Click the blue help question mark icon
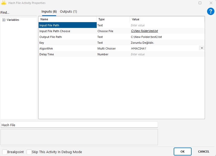Screen dimensions: 216x156 click(210, 11)
